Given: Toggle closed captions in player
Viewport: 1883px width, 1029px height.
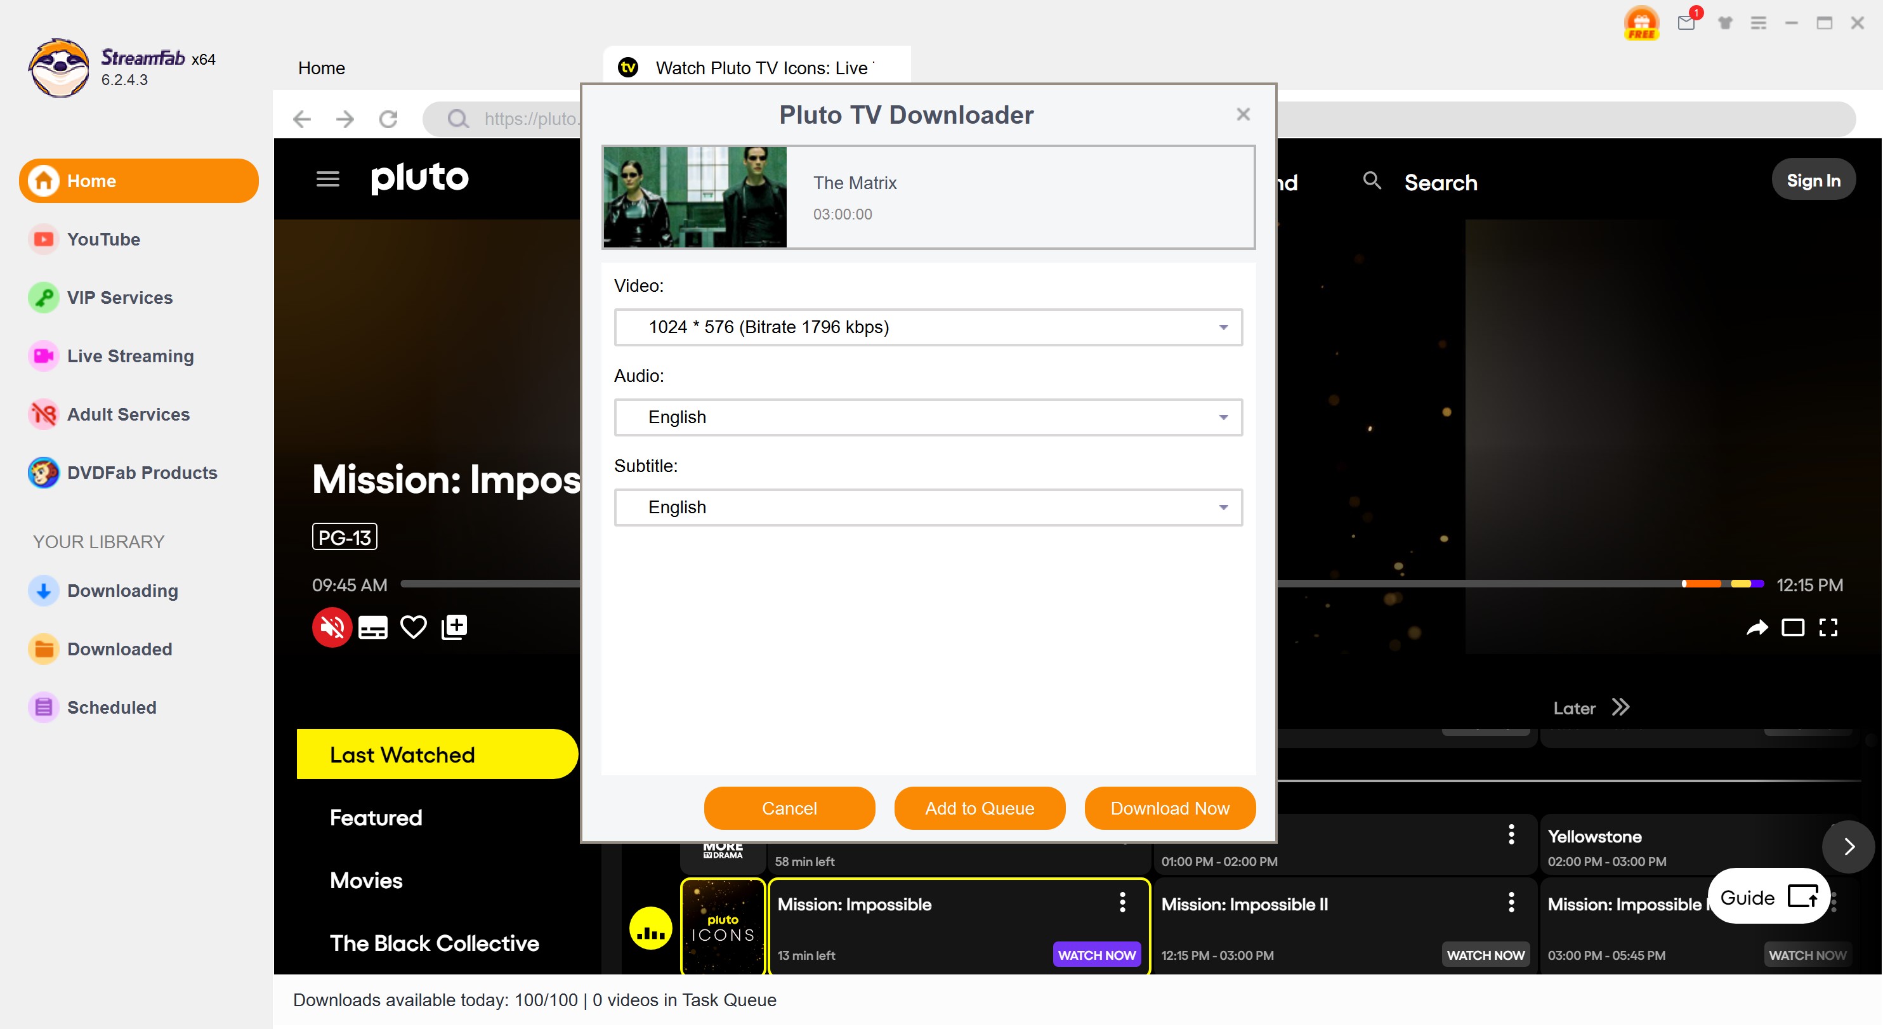Looking at the screenshot, I should pyautogui.click(x=373, y=627).
